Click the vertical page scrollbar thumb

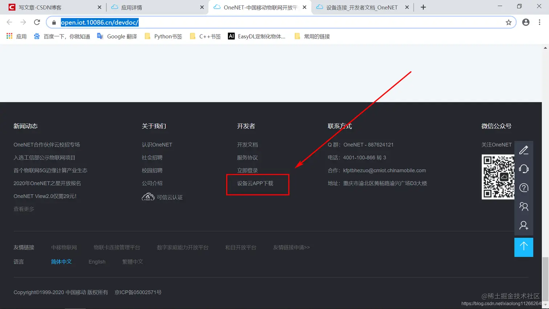pyautogui.click(x=545, y=278)
